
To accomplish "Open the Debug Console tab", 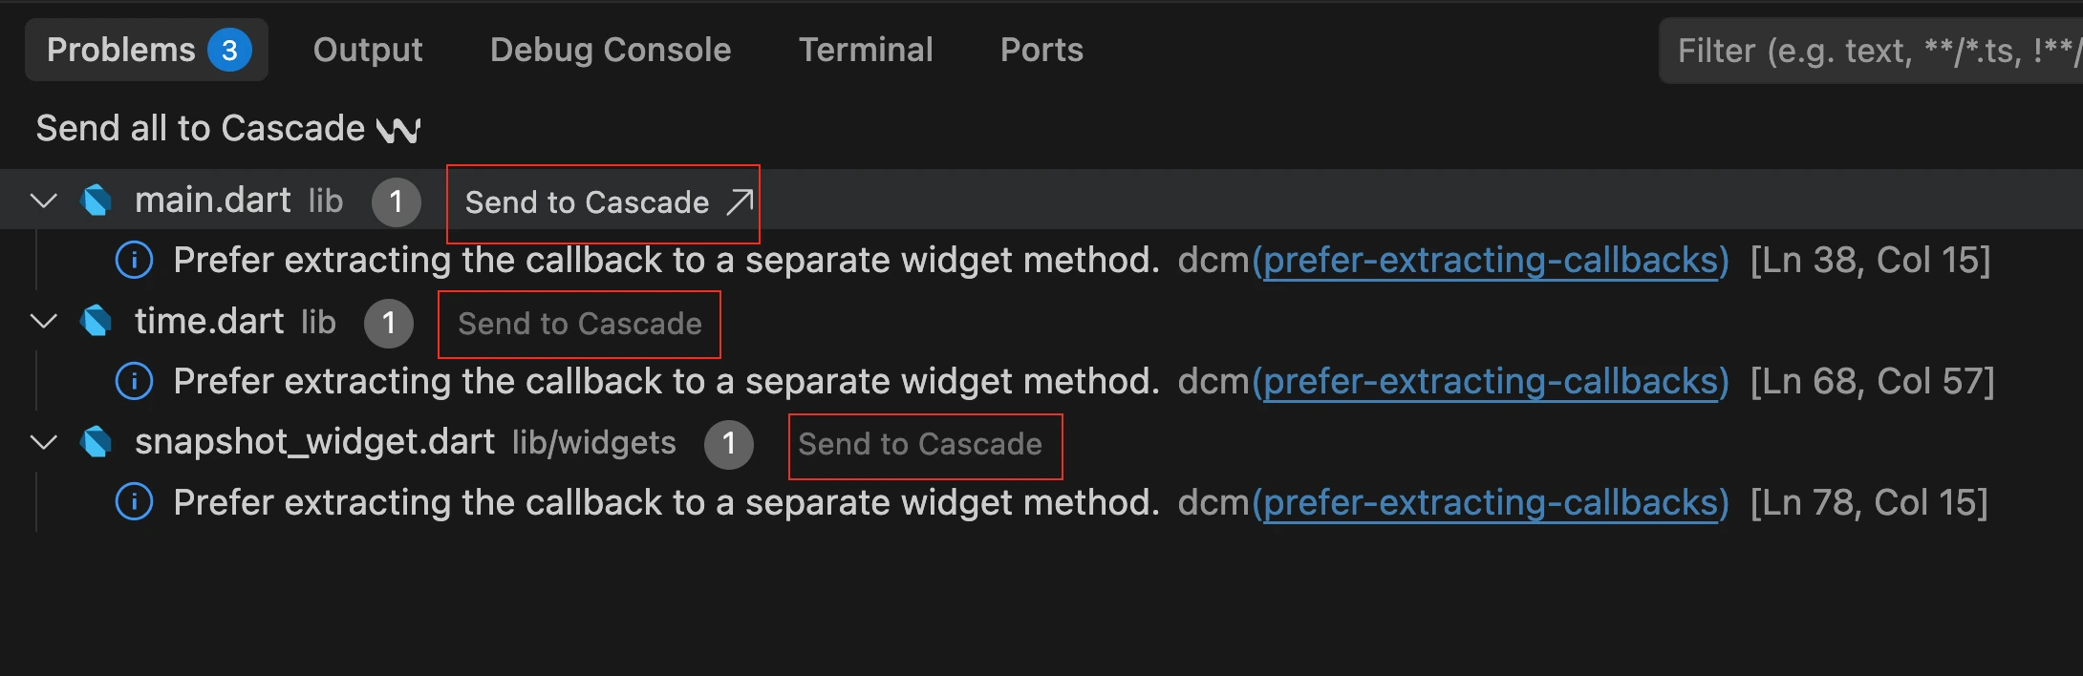I will (610, 49).
